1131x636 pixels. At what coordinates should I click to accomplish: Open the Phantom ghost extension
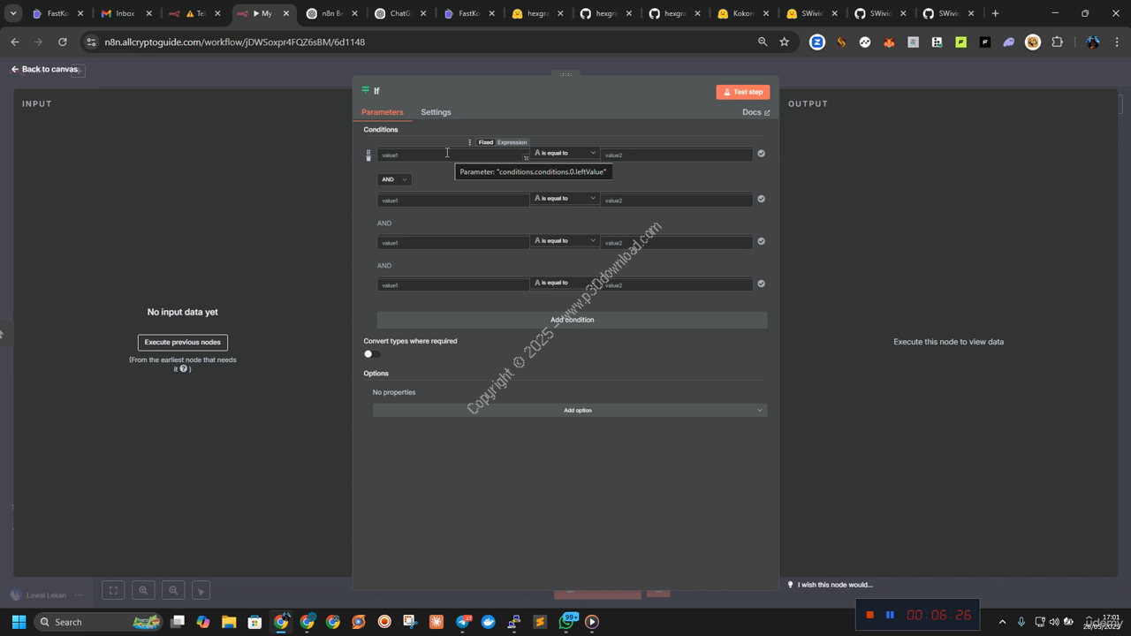[1008, 42]
